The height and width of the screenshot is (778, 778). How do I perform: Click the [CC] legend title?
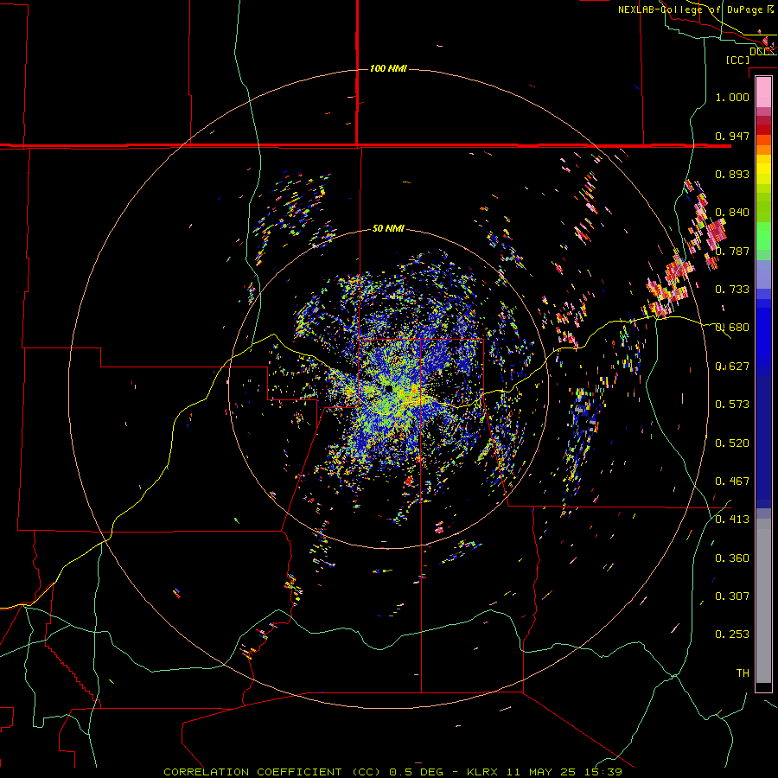[737, 60]
